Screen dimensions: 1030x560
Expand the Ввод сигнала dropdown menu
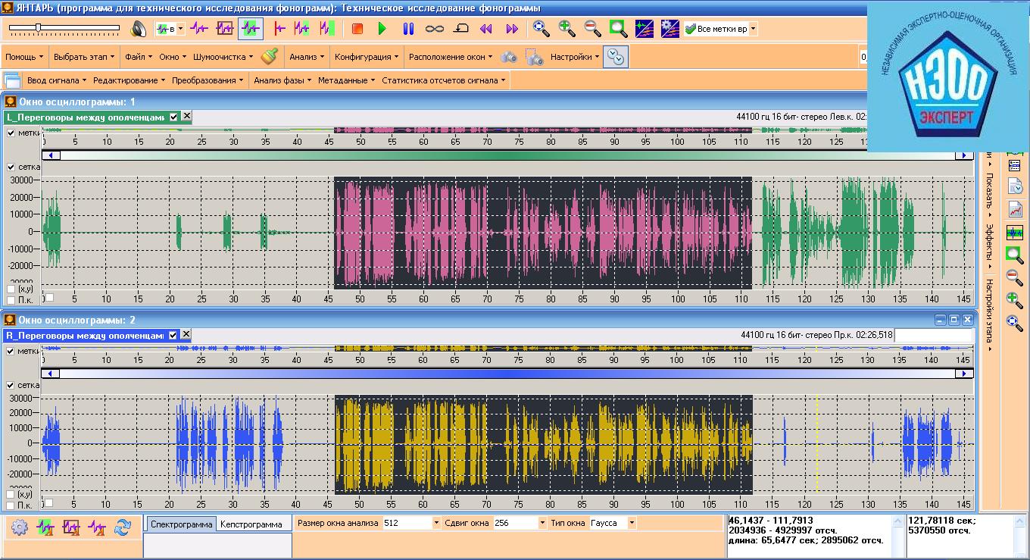click(x=57, y=80)
